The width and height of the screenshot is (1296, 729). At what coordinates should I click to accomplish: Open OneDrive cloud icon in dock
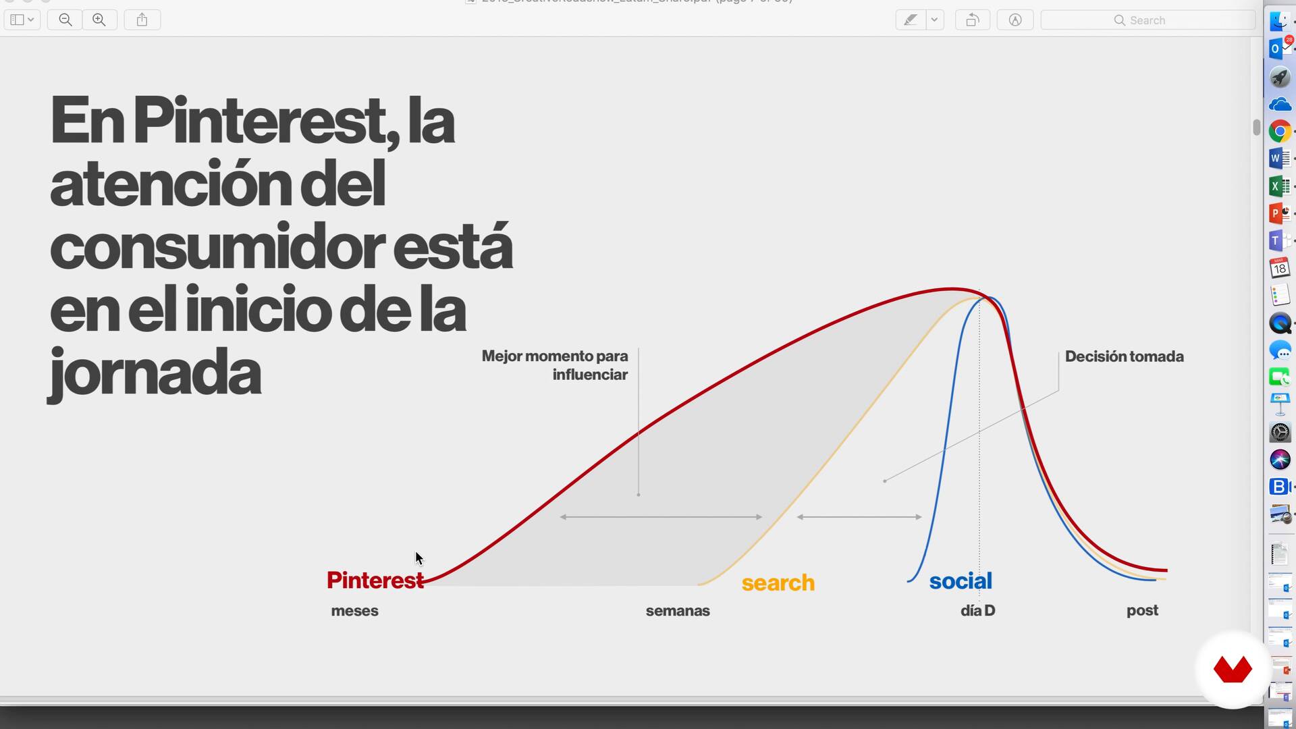(1280, 105)
